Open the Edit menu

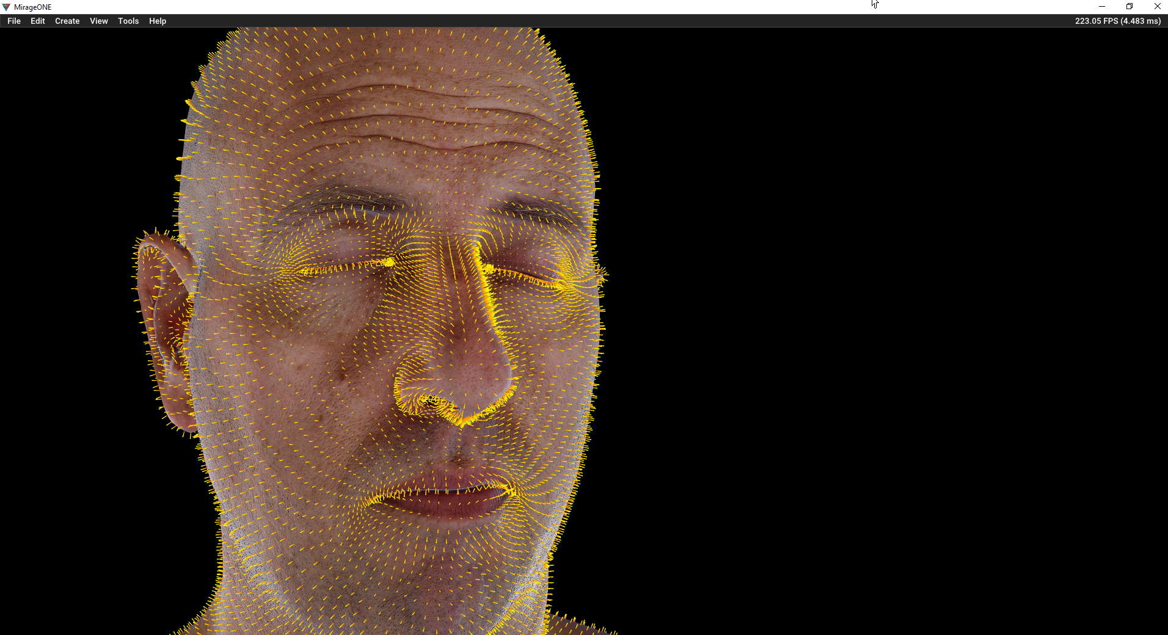pyautogui.click(x=37, y=21)
